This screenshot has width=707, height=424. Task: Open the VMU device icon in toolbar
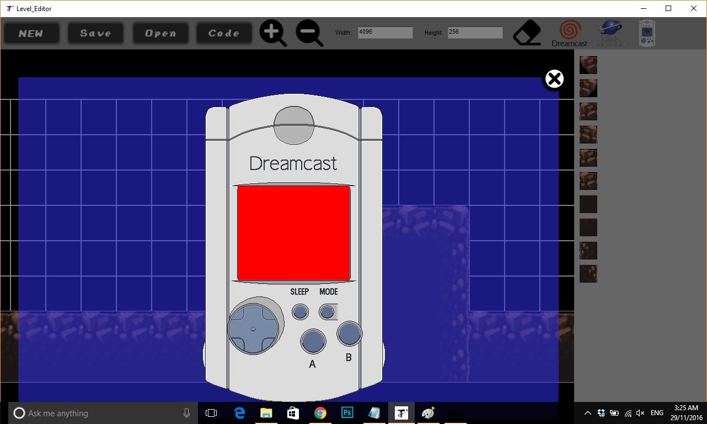[x=647, y=33]
